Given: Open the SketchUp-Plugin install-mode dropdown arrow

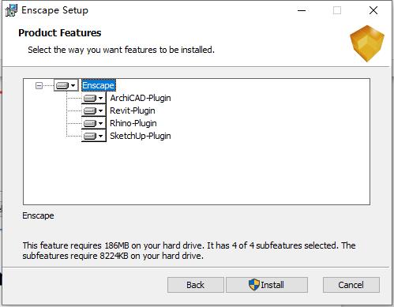Looking at the screenshot, I should (100, 137).
